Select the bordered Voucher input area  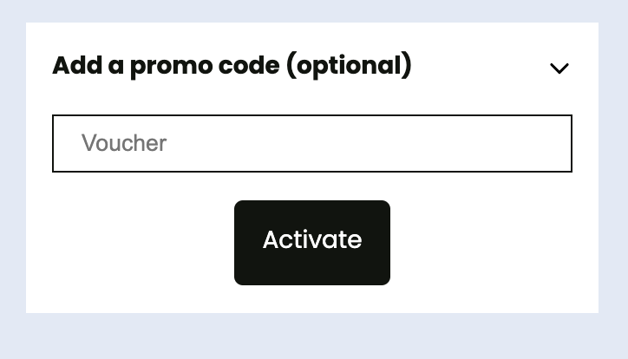312,143
